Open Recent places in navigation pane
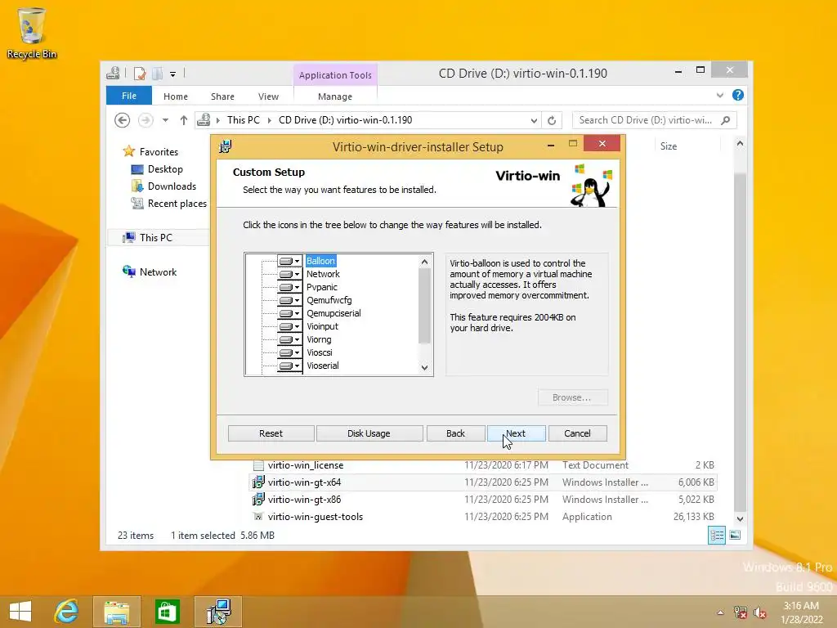The height and width of the screenshot is (628, 837). [177, 204]
